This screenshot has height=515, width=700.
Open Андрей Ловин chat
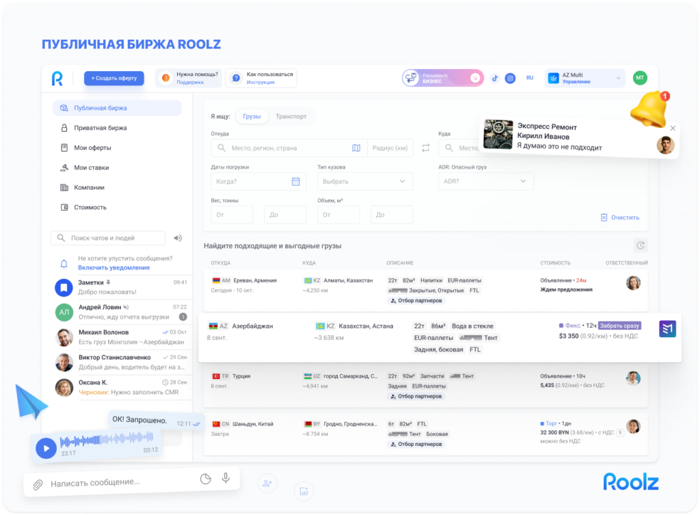tap(121, 313)
